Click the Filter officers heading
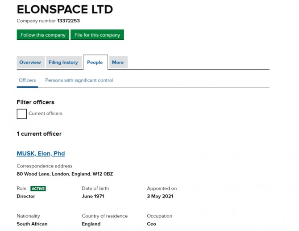 [35, 102]
